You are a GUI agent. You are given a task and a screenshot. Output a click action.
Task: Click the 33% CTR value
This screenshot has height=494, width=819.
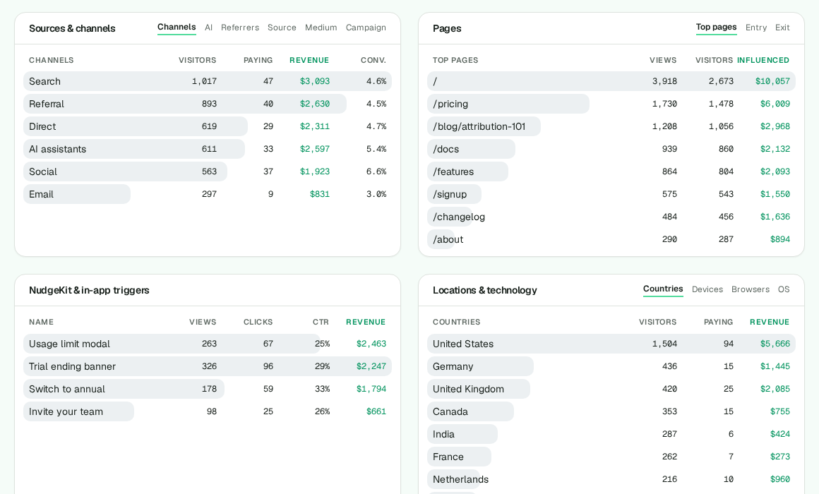[322, 389]
